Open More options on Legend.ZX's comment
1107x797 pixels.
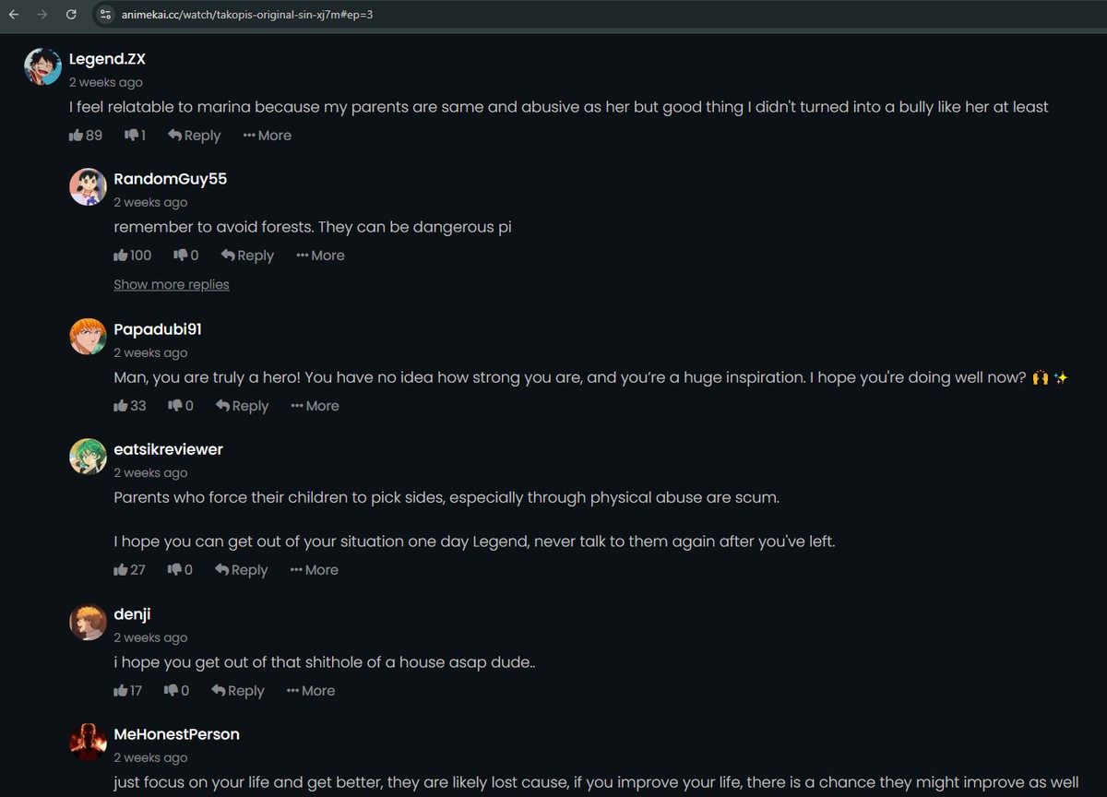[268, 136]
